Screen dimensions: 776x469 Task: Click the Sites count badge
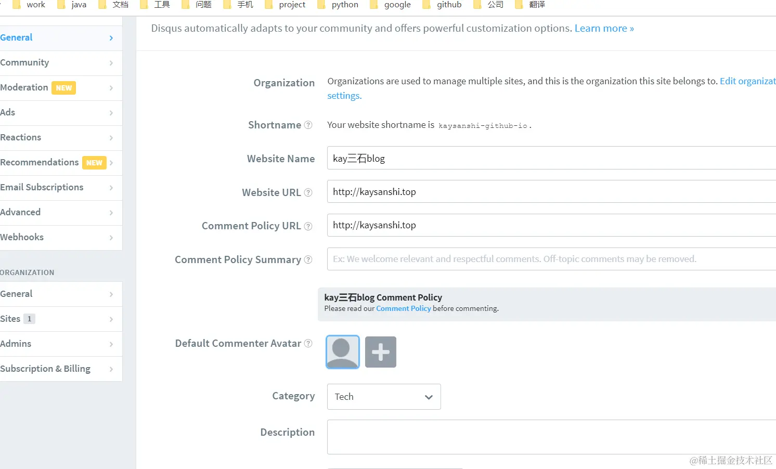(x=30, y=319)
